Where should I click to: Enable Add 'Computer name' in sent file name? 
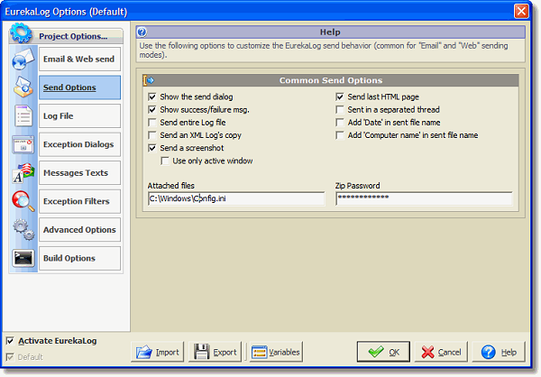point(340,135)
